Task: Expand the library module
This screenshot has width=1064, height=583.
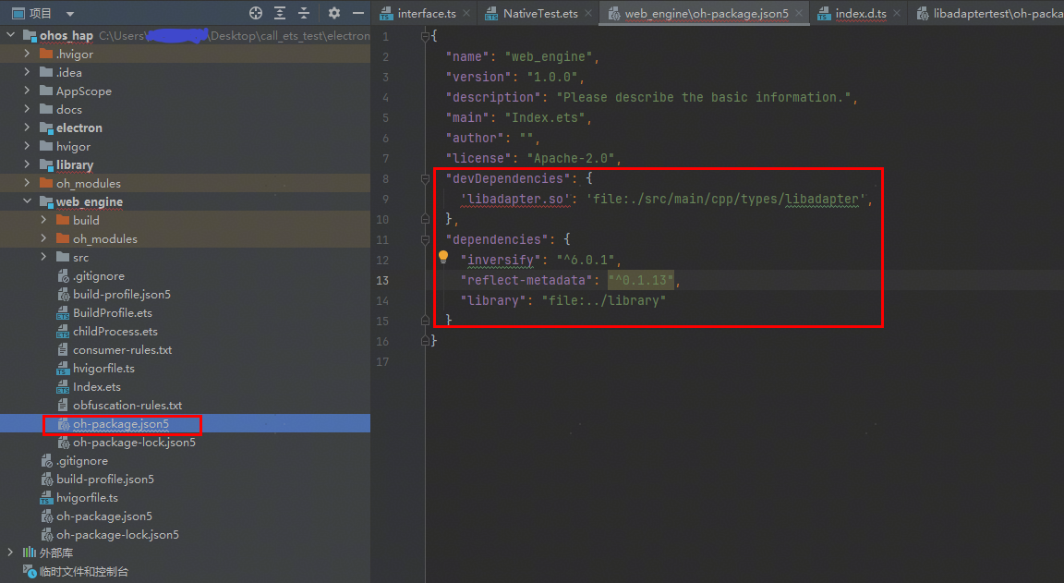Action: [x=27, y=164]
